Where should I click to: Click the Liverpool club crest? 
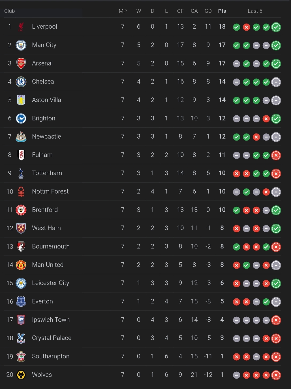(21, 27)
